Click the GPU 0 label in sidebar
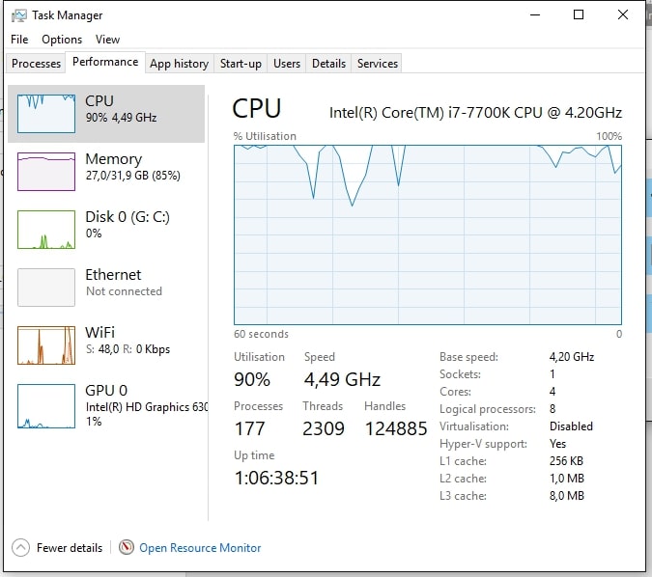 pos(106,391)
